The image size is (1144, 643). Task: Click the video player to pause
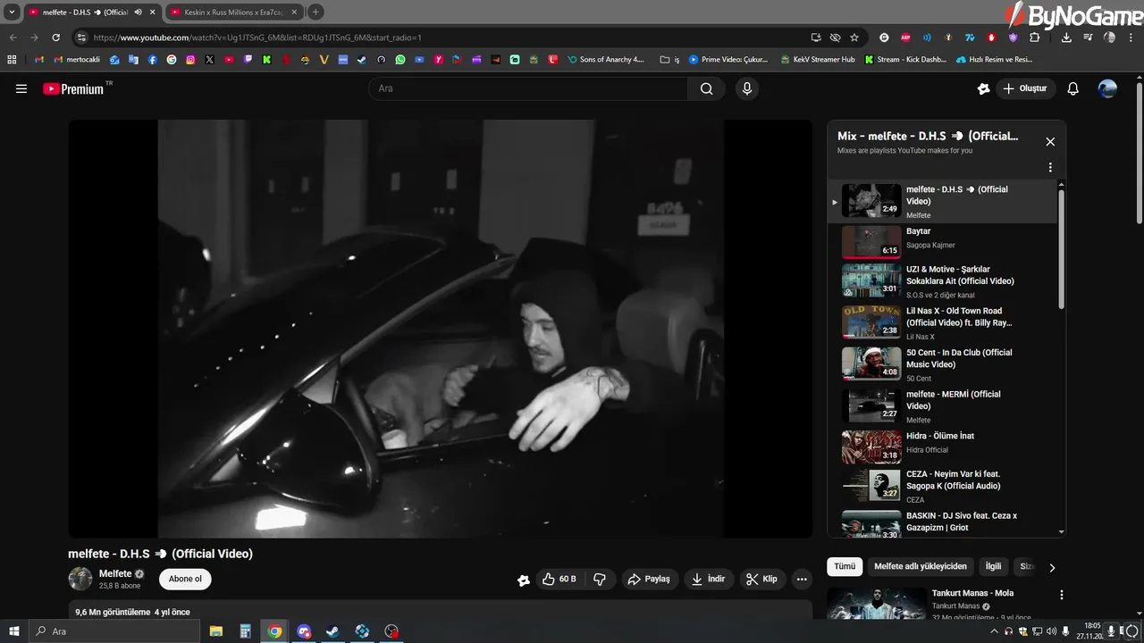coord(441,329)
